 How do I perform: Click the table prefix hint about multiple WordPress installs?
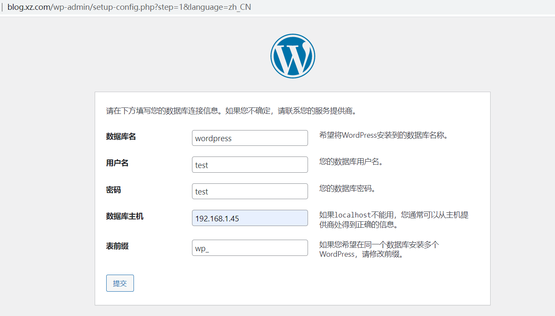(379, 249)
